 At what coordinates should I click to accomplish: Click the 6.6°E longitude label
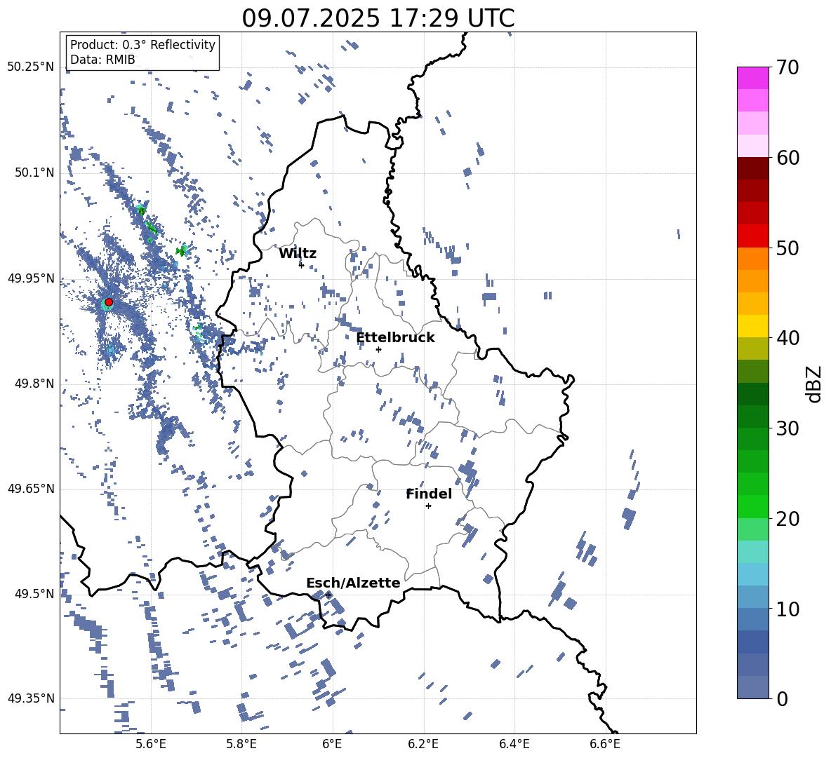click(605, 744)
